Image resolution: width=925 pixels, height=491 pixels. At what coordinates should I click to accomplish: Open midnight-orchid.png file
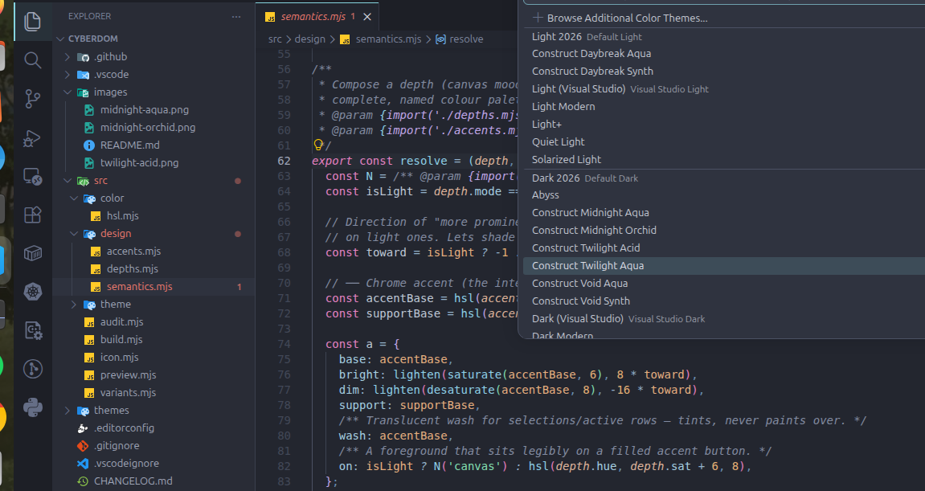[153, 128]
